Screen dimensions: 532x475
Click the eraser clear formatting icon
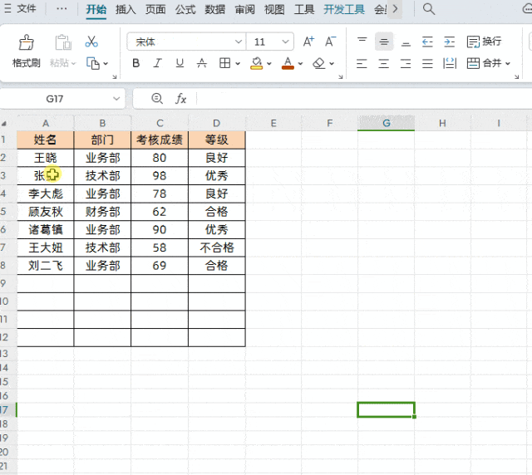point(319,63)
